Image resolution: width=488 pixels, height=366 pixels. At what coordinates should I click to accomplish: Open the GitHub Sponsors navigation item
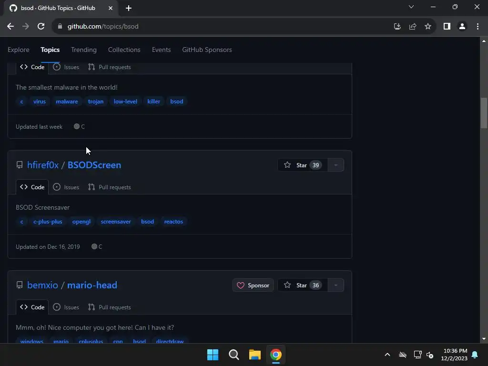207,50
